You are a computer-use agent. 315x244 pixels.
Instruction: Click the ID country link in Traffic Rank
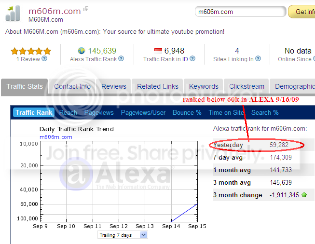click(x=185, y=59)
